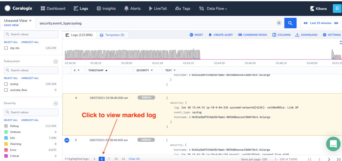Open the Settings gear in logs toolbar
Image resolution: width=342 pixels, height=161 pixels.
tap(332, 35)
